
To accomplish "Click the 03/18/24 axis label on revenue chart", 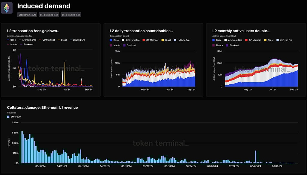I will (x=40, y=166).
